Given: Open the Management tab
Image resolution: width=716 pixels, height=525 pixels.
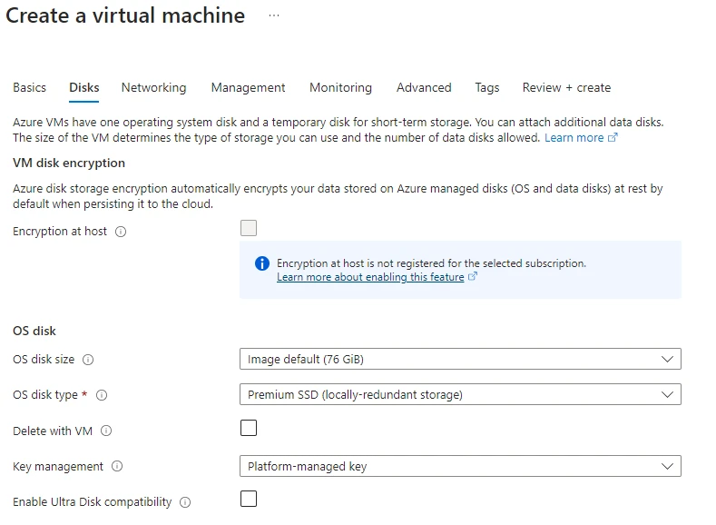Looking at the screenshot, I should click(248, 88).
